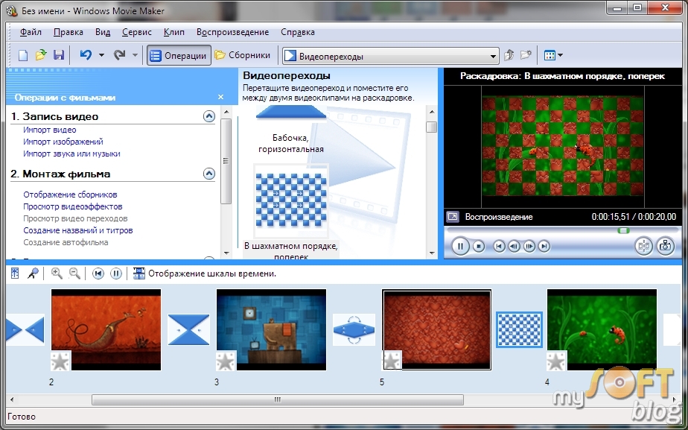The width and height of the screenshot is (688, 430).
Task: Switch to Отображение шкалы времени view
Action: pyautogui.click(x=205, y=274)
